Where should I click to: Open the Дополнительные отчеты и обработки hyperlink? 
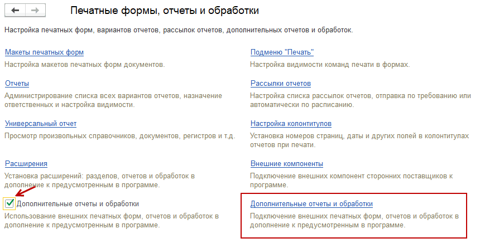(x=311, y=203)
